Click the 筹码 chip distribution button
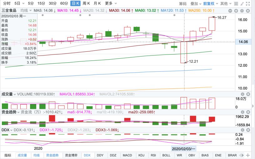The image size is (255, 159). coord(183,3)
